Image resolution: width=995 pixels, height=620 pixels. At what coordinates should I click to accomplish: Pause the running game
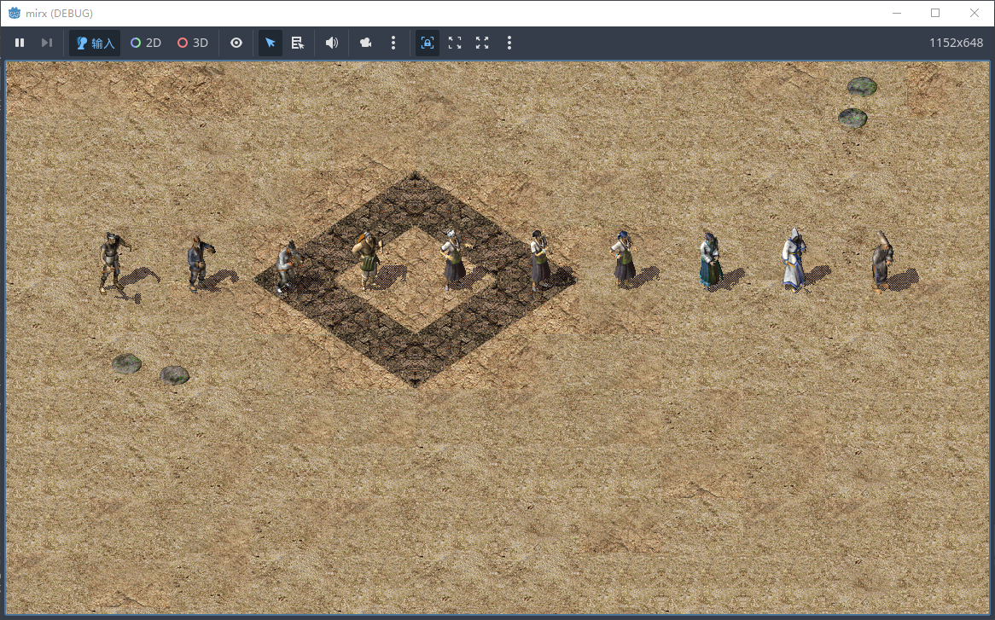tap(20, 43)
